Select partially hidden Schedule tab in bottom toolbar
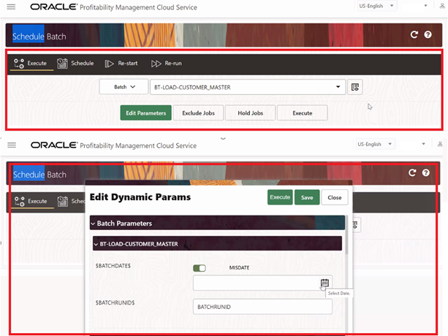 click(x=71, y=202)
